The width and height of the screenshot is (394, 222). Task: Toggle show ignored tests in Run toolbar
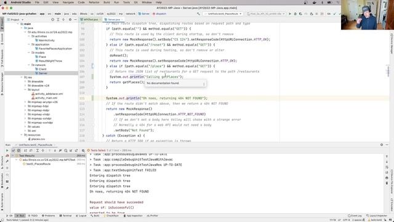[18, 150]
